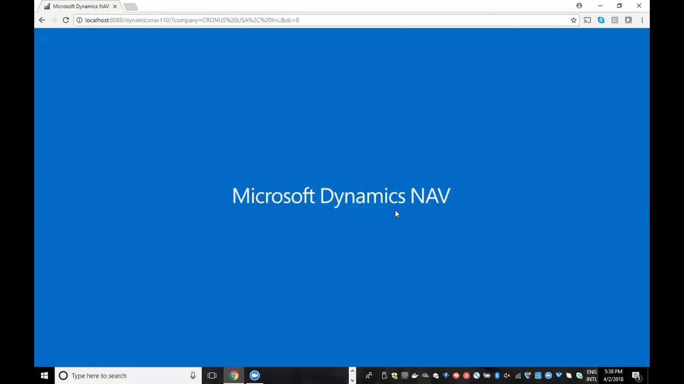Click the safely remove USB tray icon
This screenshot has height=384, width=684.
(384, 375)
